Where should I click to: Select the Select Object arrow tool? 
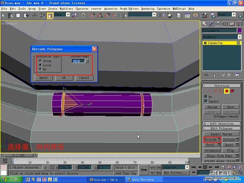tap(3, 15)
